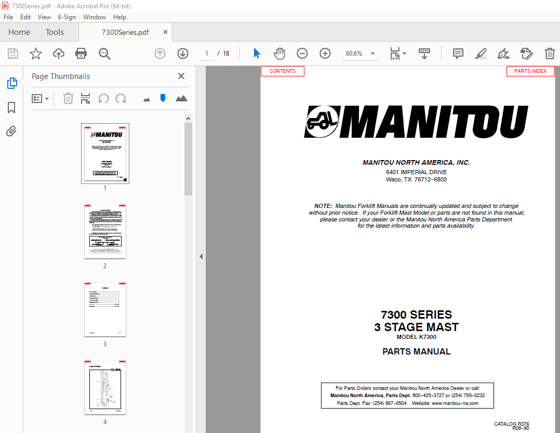Open Page Thumbnails sidebar icon

click(12, 83)
